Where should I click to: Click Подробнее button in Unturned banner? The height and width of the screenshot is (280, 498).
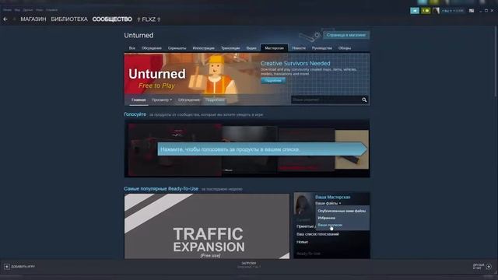(x=273, y=81)
